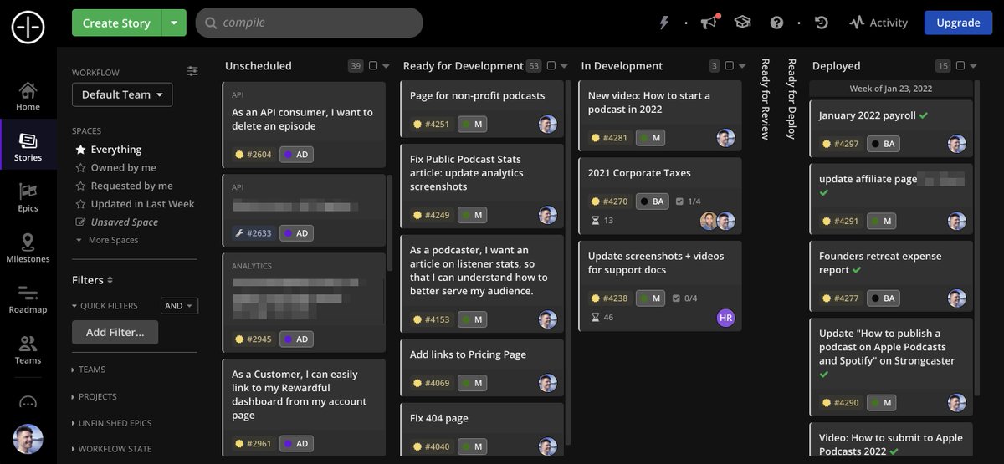Image resolution: width=1004 pixels, height=464 pixels.
Task: Select the Owned by me space
Action: tap(123, 167)
